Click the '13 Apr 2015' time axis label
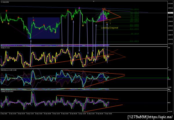 click(3, 114)
